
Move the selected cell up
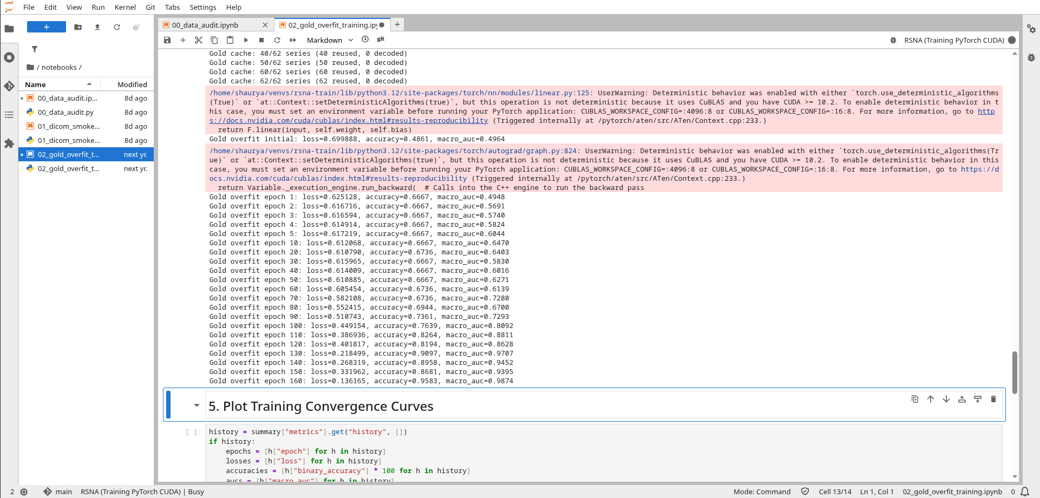point(931,399)
